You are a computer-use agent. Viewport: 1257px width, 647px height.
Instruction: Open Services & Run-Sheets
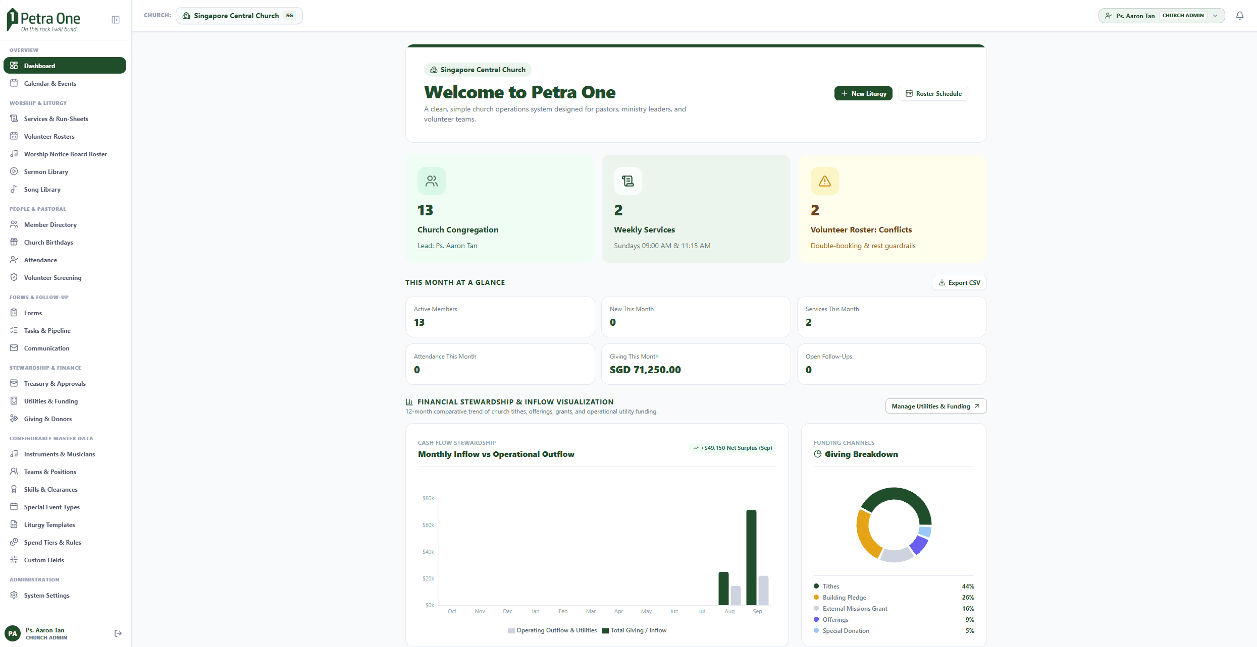(65, 119)
